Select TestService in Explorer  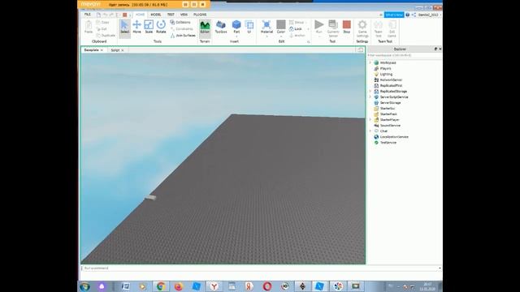(388, 143)
